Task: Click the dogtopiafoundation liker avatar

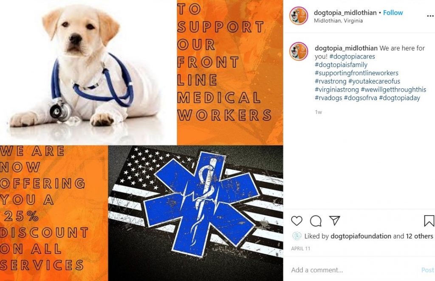Action: pos(297,236)
